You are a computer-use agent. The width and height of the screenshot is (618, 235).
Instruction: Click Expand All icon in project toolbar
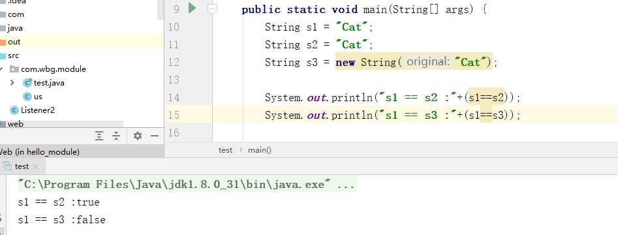point(99,136)
